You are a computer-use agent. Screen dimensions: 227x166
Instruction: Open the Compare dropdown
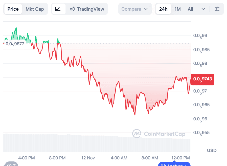pyautogui.click(x=135, y=9)
